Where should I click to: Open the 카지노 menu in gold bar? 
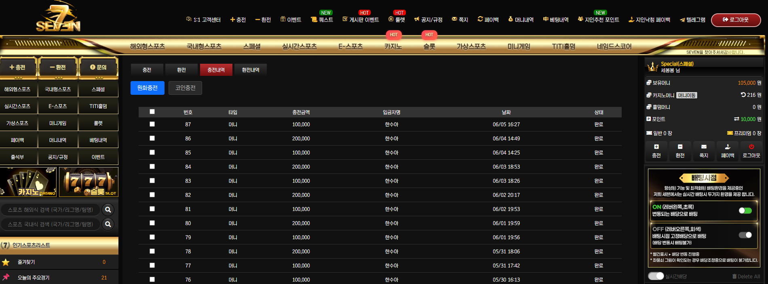click(x=393, y=46)
